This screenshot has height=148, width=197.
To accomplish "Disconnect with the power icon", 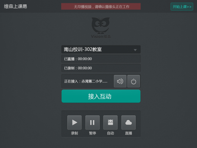I will point(134,81).
